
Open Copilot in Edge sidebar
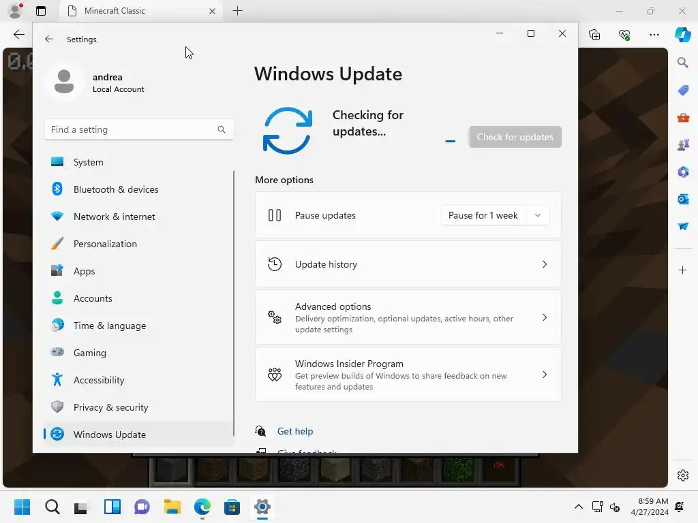(683, 35)
